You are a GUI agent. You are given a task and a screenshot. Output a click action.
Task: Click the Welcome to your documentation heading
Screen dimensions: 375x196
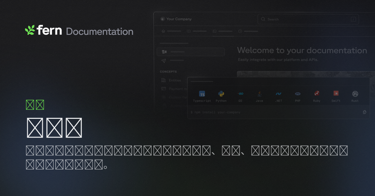tap(302, 50)
